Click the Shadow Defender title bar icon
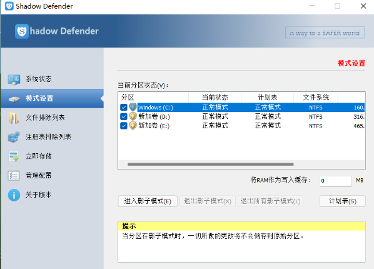 (x=9, y=6)
